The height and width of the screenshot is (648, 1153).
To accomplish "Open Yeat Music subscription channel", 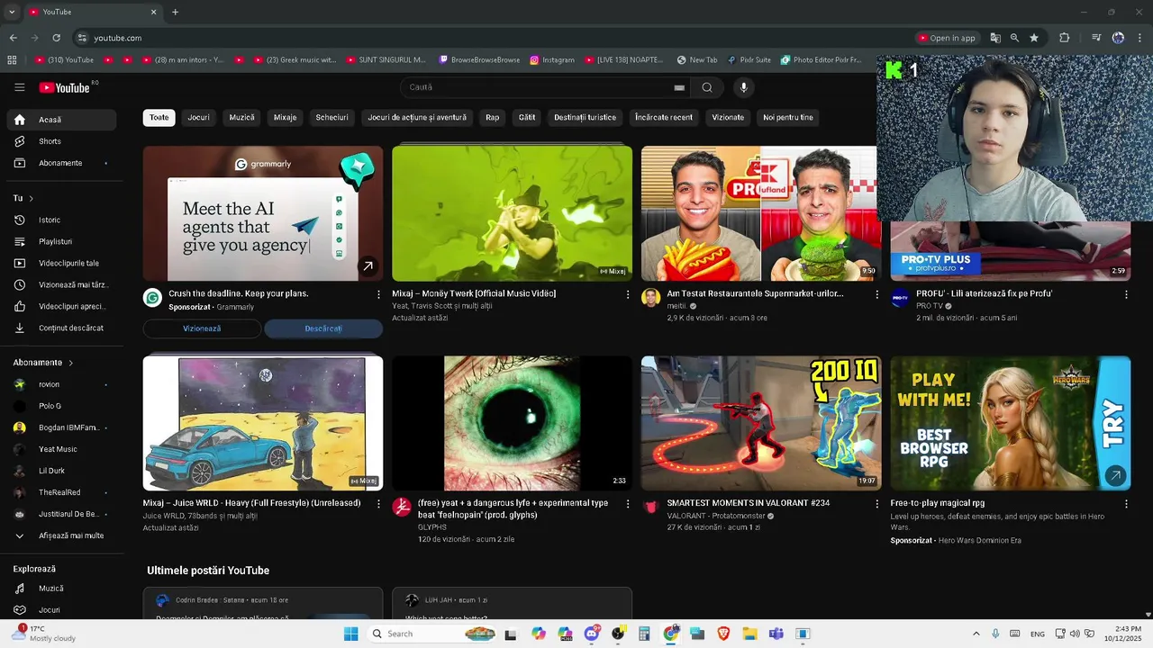I will point(61,449).
